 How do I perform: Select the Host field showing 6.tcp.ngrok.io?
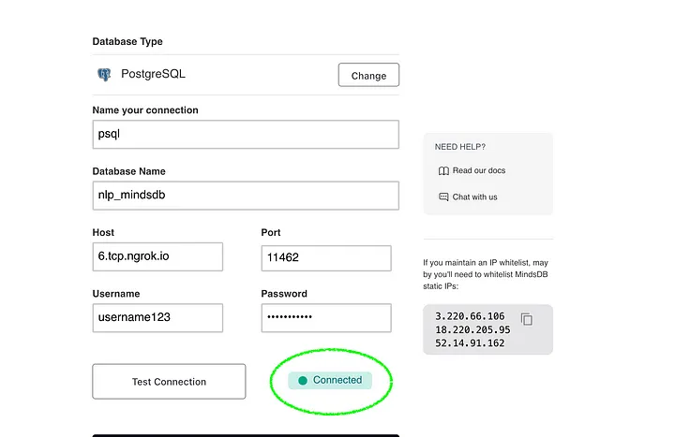(157, 256)
